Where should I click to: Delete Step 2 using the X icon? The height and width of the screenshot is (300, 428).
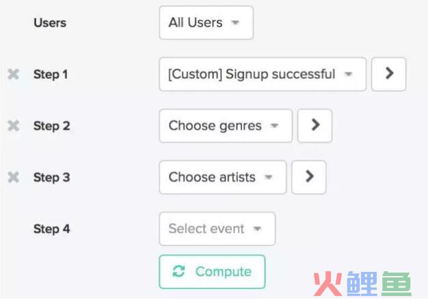(14, 126)
